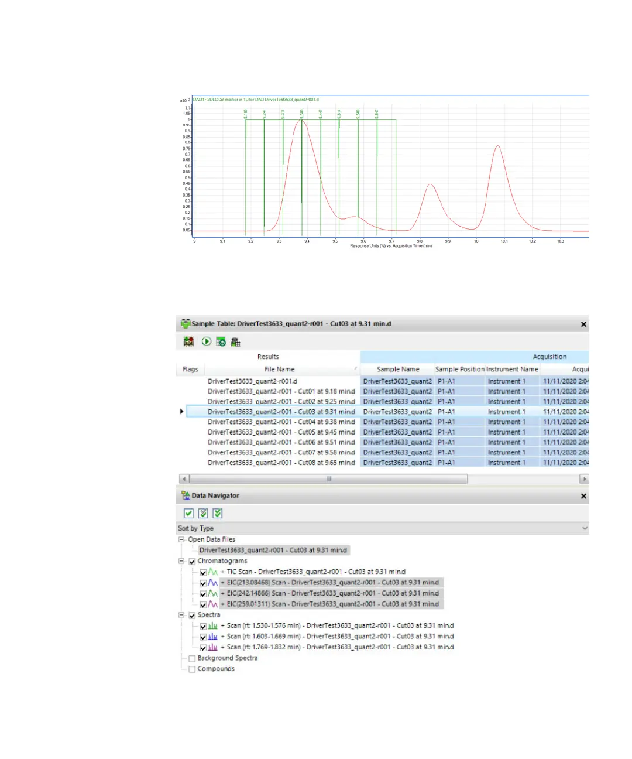The width and height of the screenshot is (632, 759).
Task: Click the Instrument Name column header
Action: click(512, 369)
